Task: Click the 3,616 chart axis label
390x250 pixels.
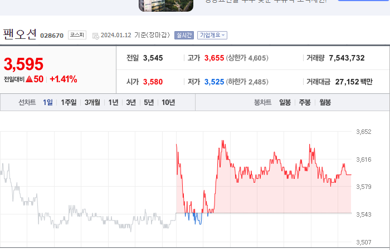Action: click(x=364, y=159)
